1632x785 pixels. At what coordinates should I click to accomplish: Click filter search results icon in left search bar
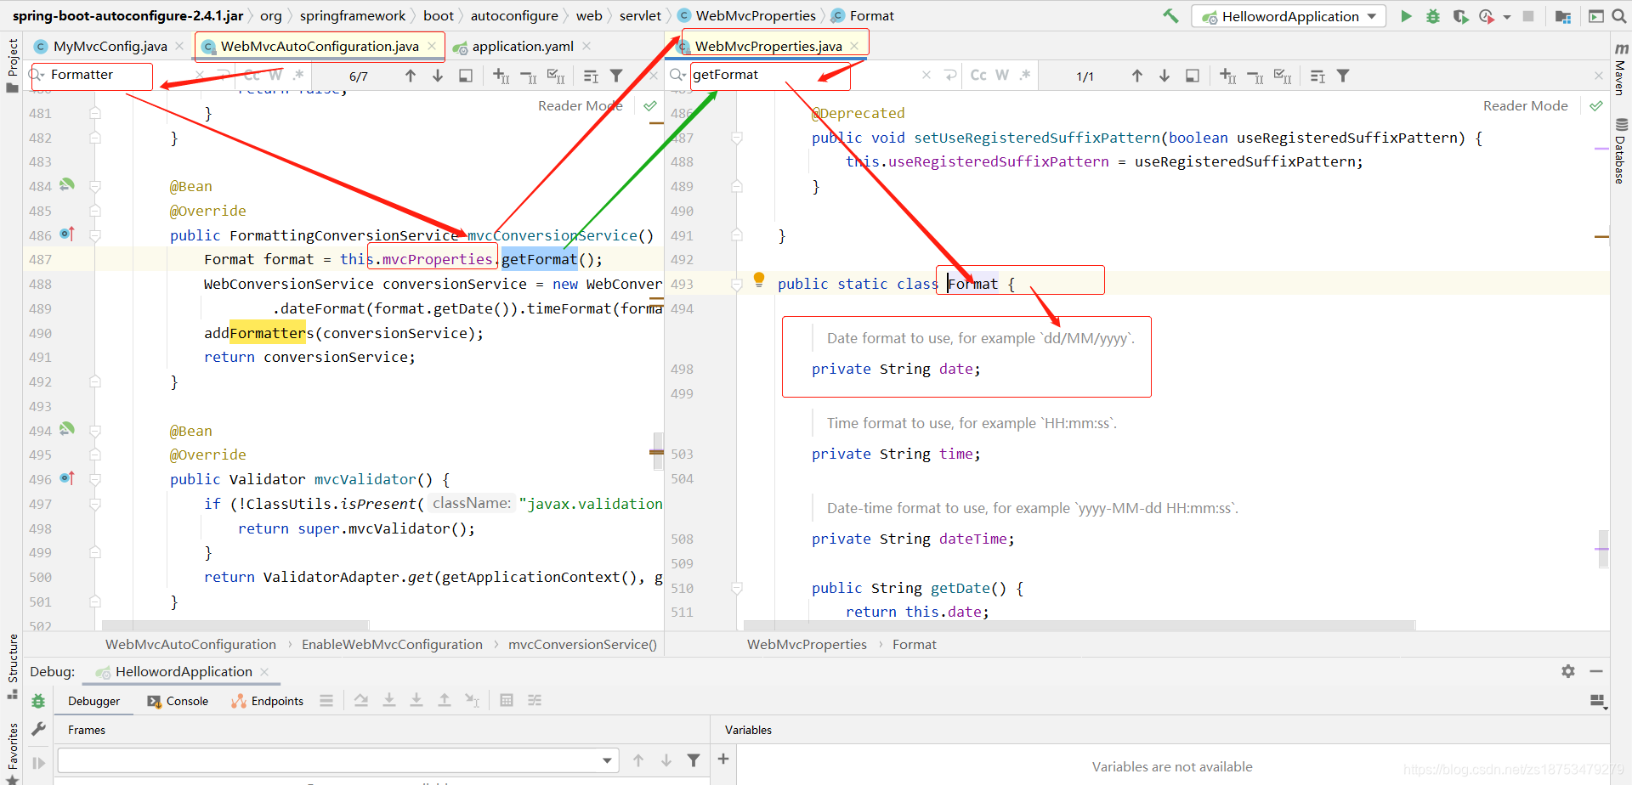pyautogui.click(x=616, y=76)
